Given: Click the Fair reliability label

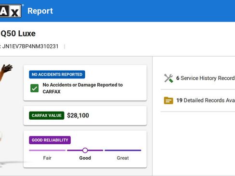Looking at the screenshot, I should coord(47,158).
